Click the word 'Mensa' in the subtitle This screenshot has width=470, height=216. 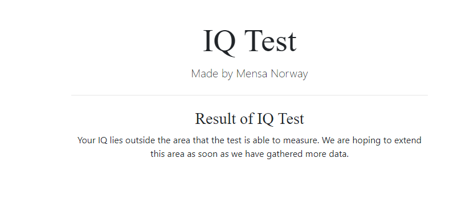coord(252,73)
